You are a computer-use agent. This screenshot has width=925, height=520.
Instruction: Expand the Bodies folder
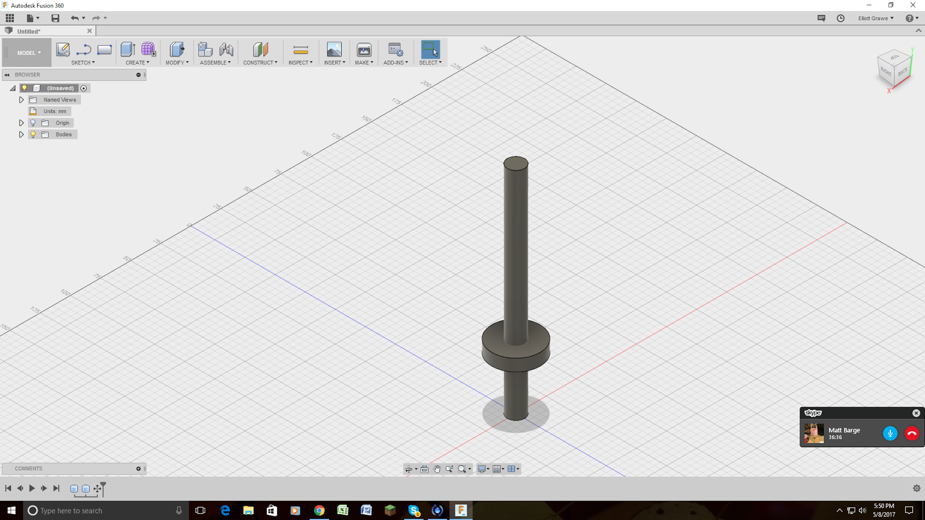tap(21, 135)
